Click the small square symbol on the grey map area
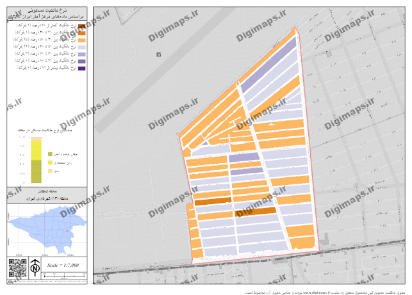This screenshot has width=412, height=295. point(159,54)
